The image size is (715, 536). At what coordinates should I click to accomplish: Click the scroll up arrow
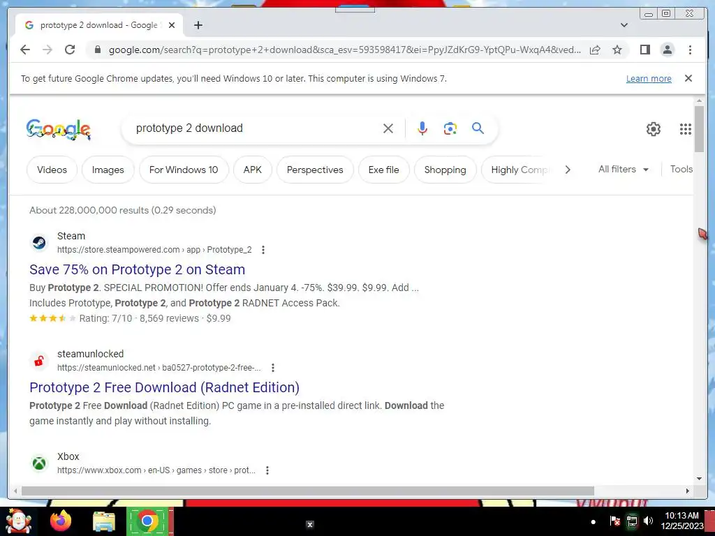pos(699,100)
